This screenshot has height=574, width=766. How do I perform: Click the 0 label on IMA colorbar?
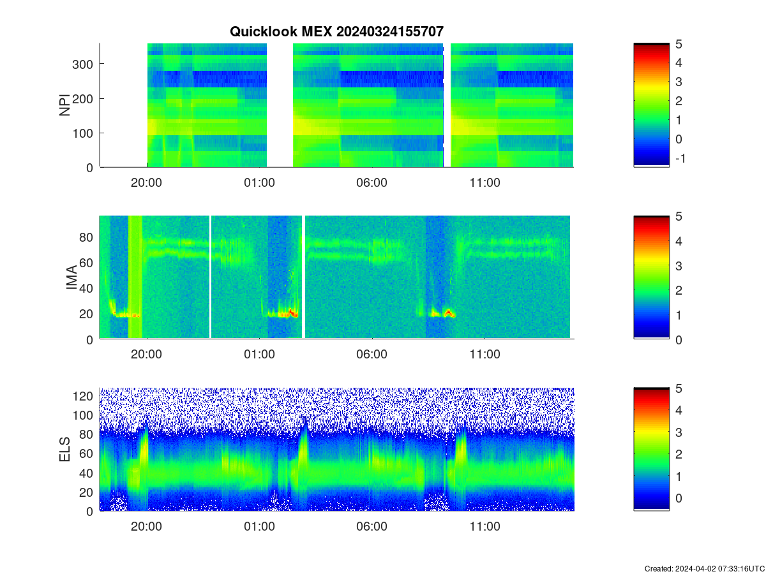coord(678,339)
